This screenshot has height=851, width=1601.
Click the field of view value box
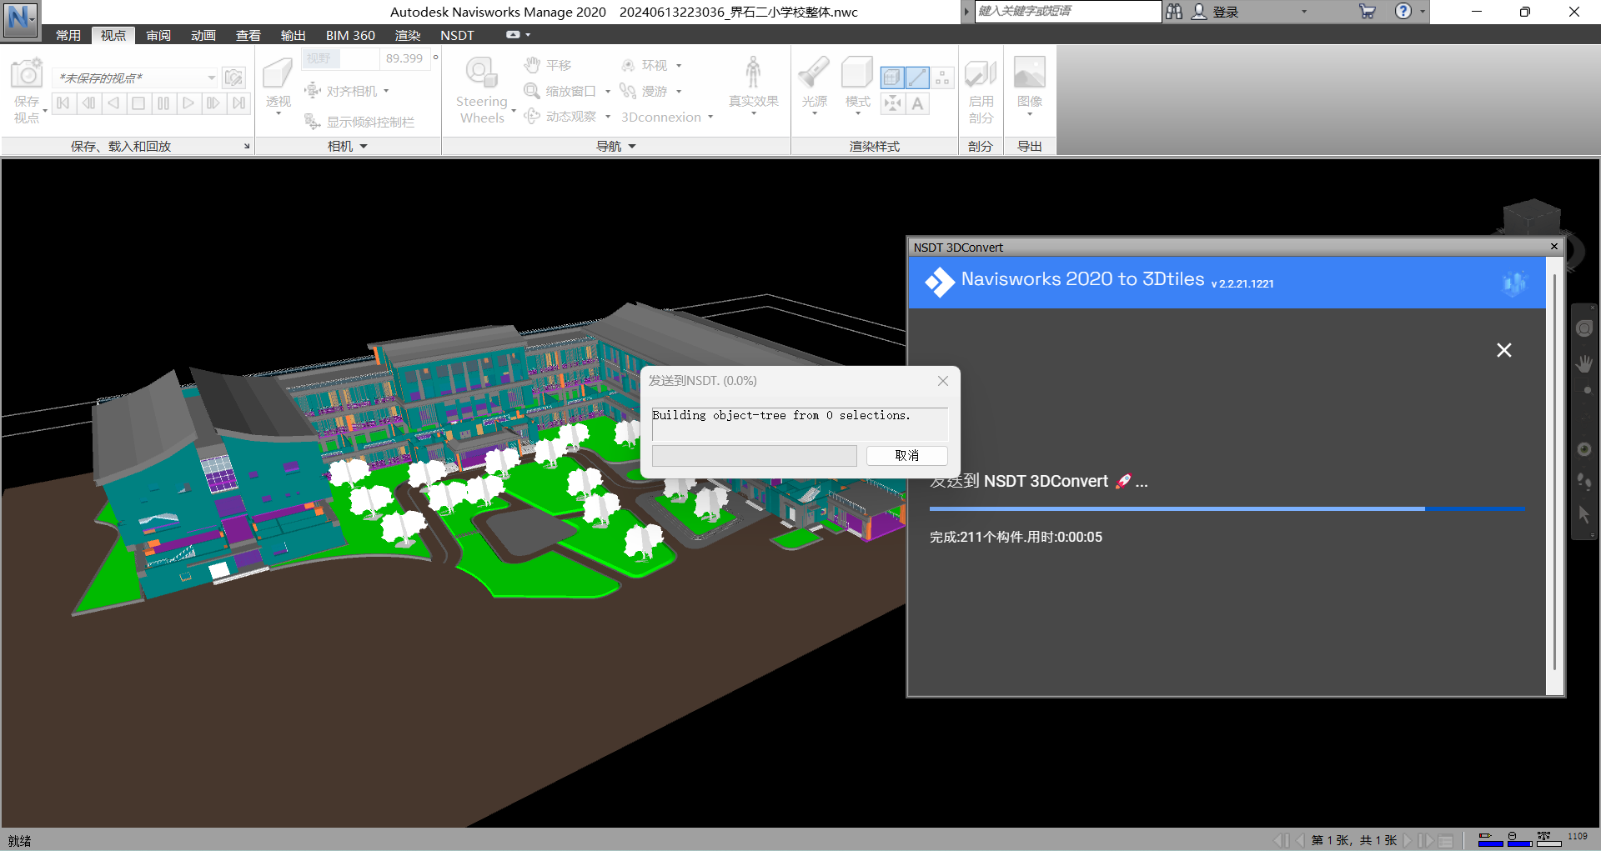404,58
